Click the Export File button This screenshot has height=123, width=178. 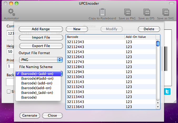(x=41, y=46)
